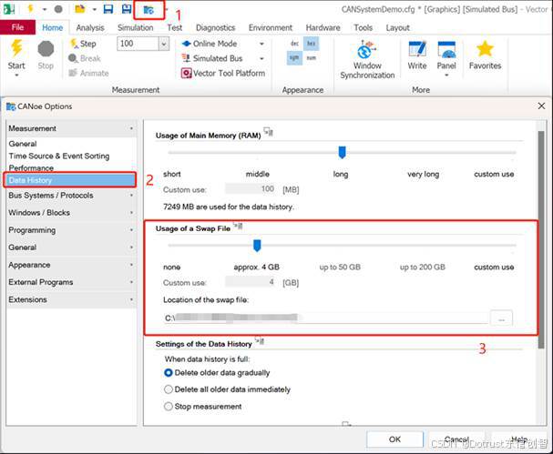Switch to the Tools ribbon tab
The width and height of the screenshot is (553, 454).
(x=364, y=28)
